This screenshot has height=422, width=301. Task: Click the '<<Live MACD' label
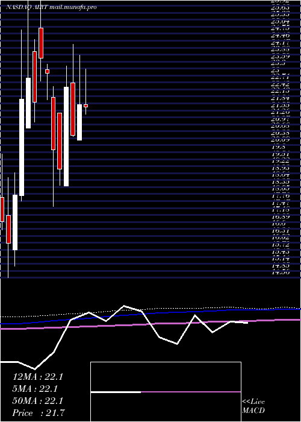point(253,406)
